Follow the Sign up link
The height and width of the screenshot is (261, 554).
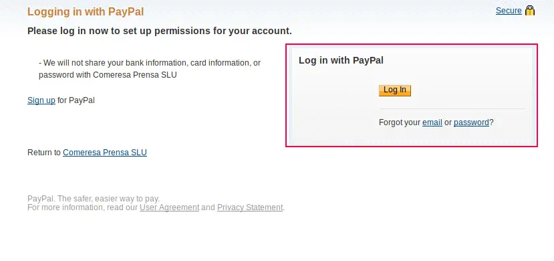click(x=41, y=100)
